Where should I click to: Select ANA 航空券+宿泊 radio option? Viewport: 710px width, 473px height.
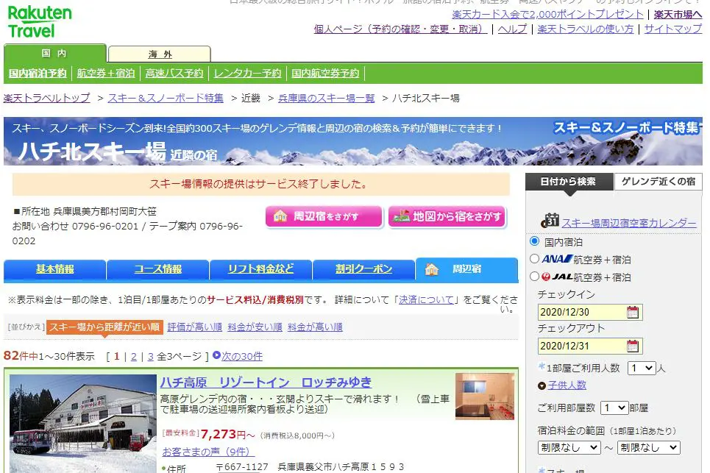coord(534,259)
